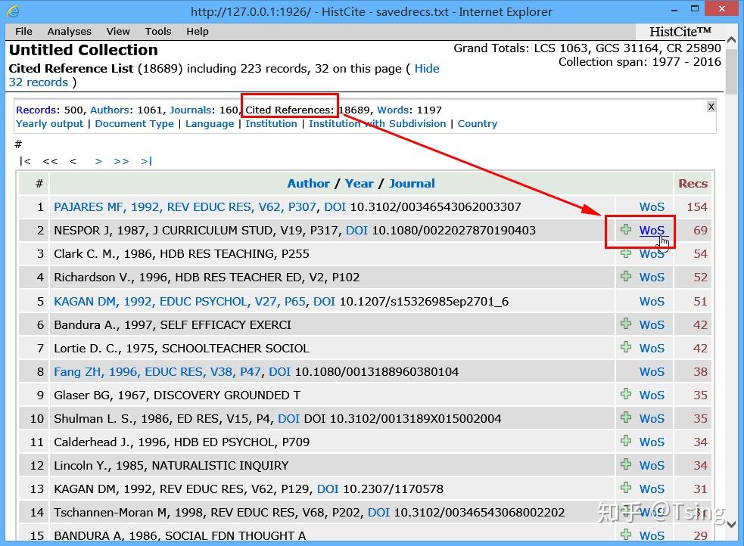Open the KAGAN DM EDUC PSYCHOL record link
Screen dimensions: 744x546
tap(180, 302)
